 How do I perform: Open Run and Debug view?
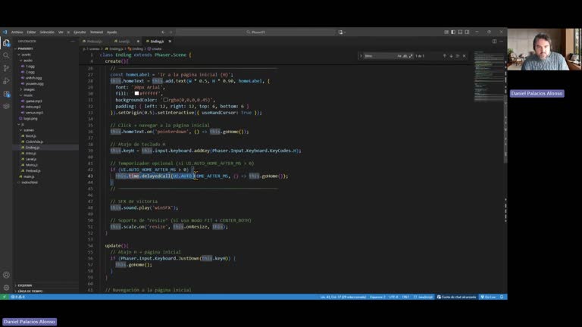click(6, 81)
